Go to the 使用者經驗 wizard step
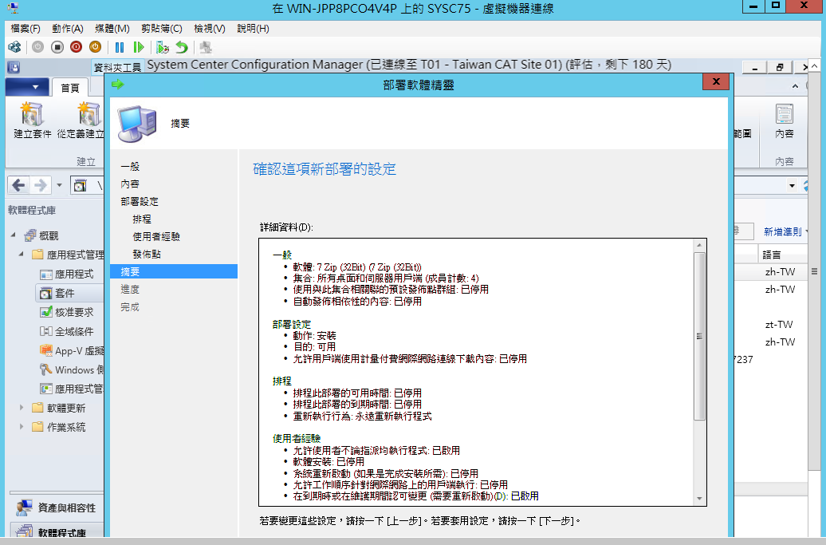 (156, 236)
